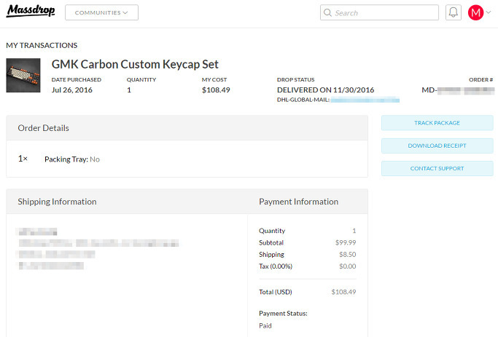Select the $99.99 subtotal value
The width and height of the screenshot is (498, 337).
[346, 242]
